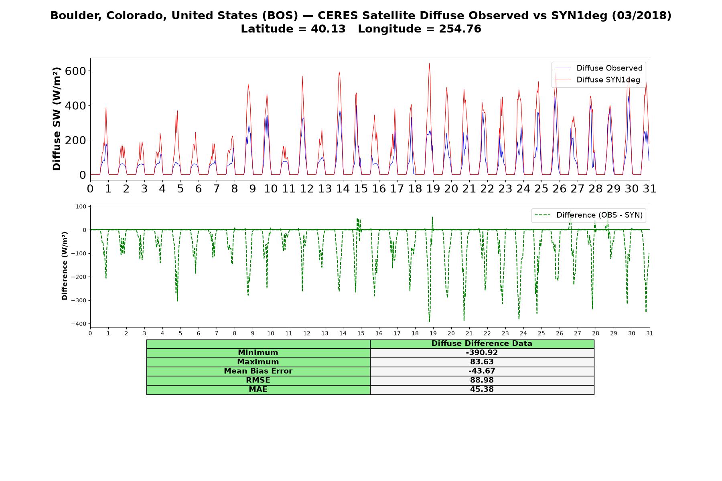
Task: Select the Maximum value 83.63 cell
Action: 482,362
